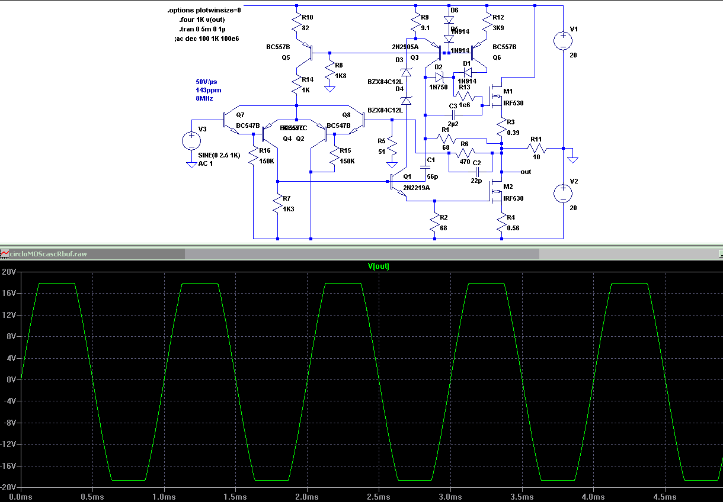Click the AC 1 text under V3

pos(206,163)
